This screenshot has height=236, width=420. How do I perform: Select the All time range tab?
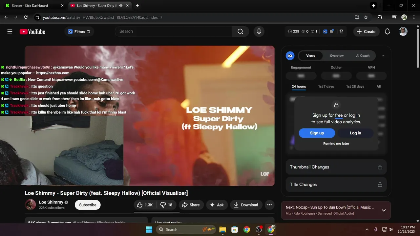point(379,87)
